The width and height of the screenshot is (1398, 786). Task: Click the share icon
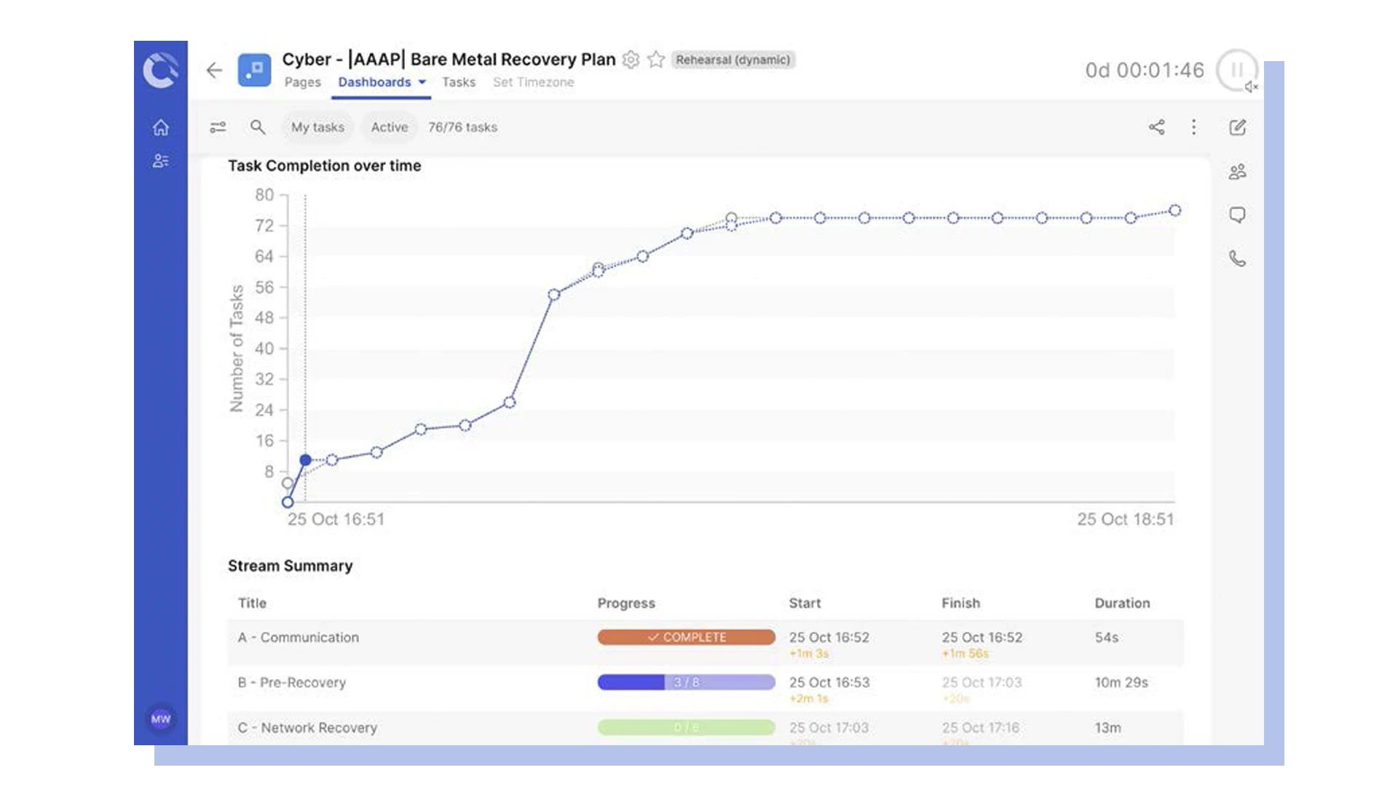point(1156,127)
